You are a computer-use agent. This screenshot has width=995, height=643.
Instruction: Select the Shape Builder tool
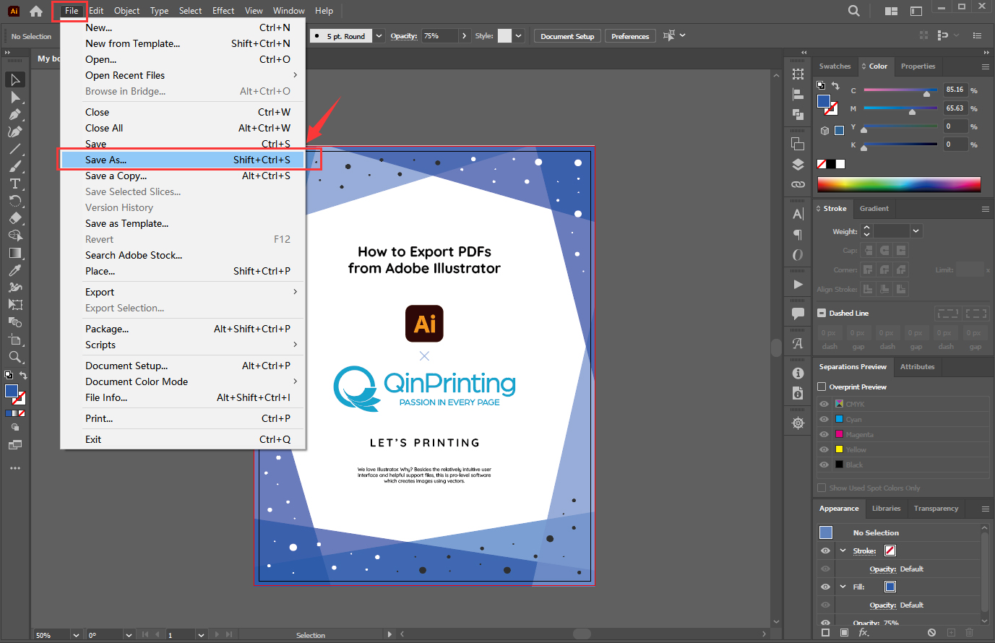[15, 236]
